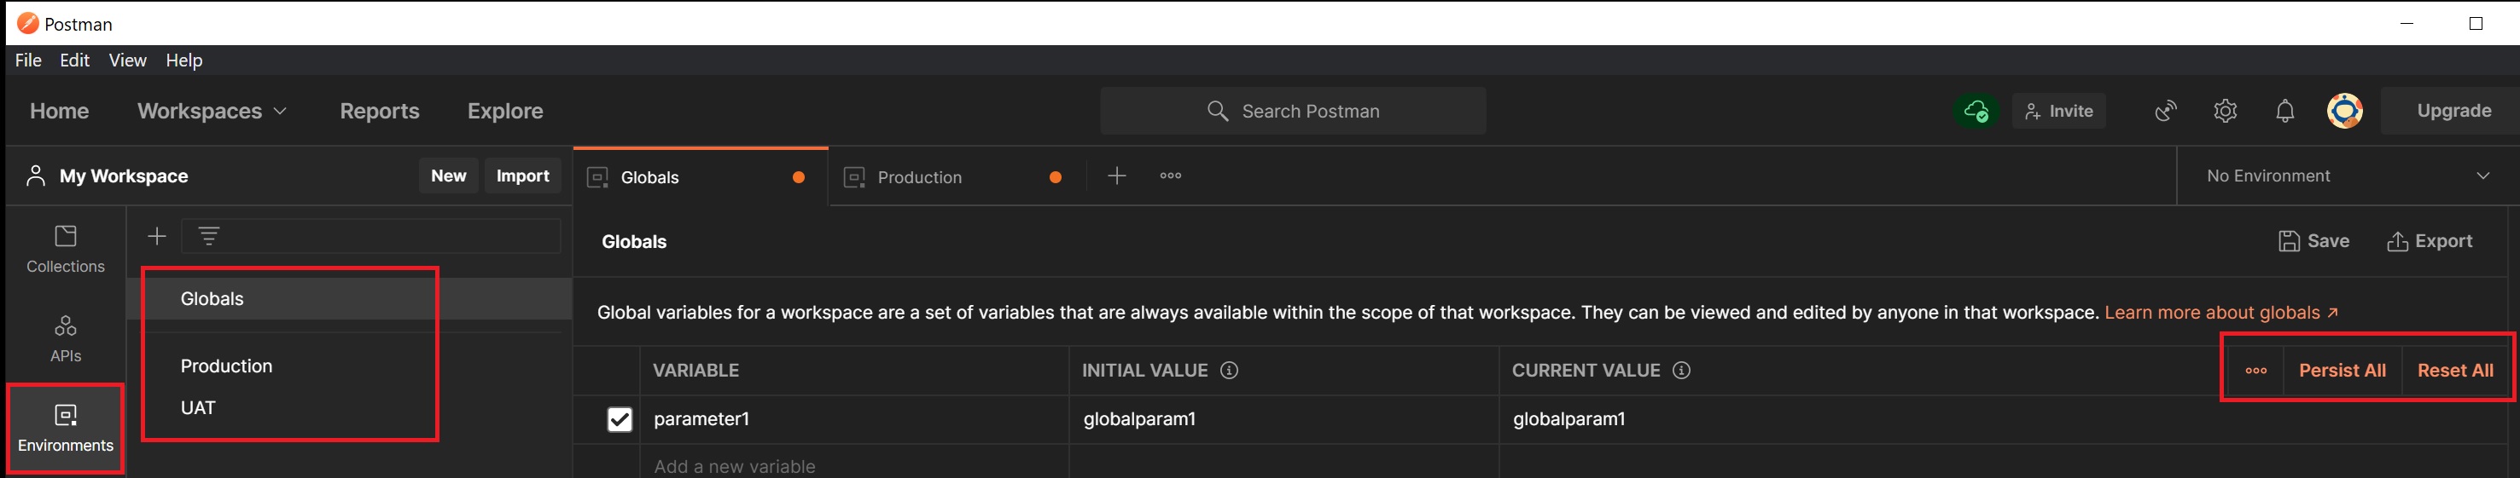
Task: Open the user avatar profile menu
Action: point(2344,112)
